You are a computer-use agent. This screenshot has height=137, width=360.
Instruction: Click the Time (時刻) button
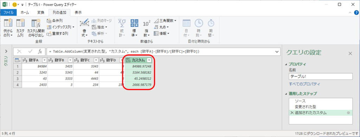pos(199,28)
